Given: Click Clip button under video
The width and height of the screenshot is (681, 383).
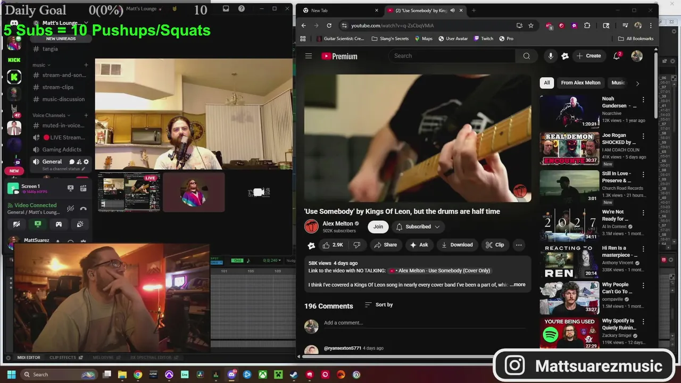Looking at the screenshot, I should 494,245.
